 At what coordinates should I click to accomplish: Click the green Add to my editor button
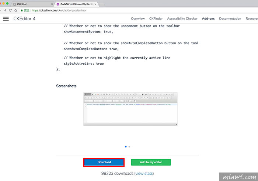click(151, 162)
